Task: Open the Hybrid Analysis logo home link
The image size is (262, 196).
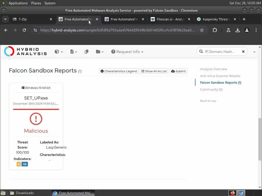Action: pos(25,51)
